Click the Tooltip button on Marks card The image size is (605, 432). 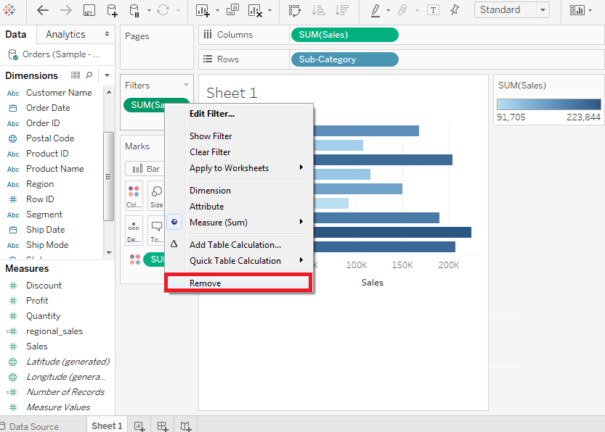(x=156, y=230)
